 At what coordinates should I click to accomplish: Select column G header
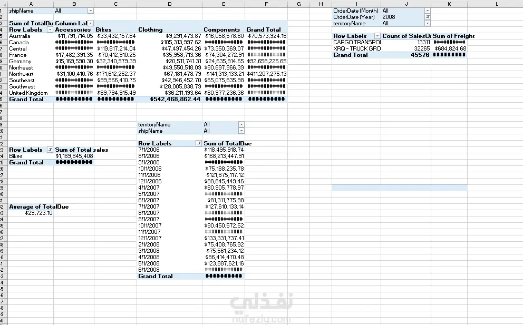(298, 4)
